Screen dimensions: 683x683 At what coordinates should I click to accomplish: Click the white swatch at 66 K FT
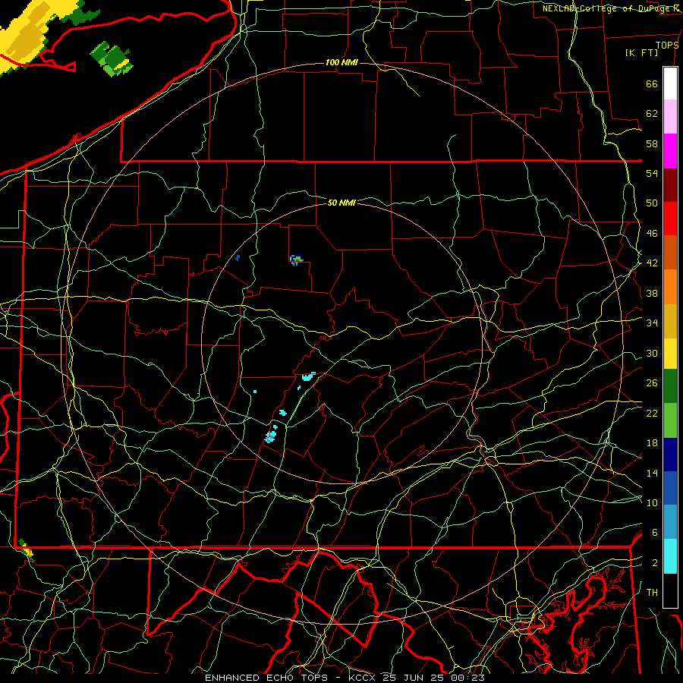[670, 83]
